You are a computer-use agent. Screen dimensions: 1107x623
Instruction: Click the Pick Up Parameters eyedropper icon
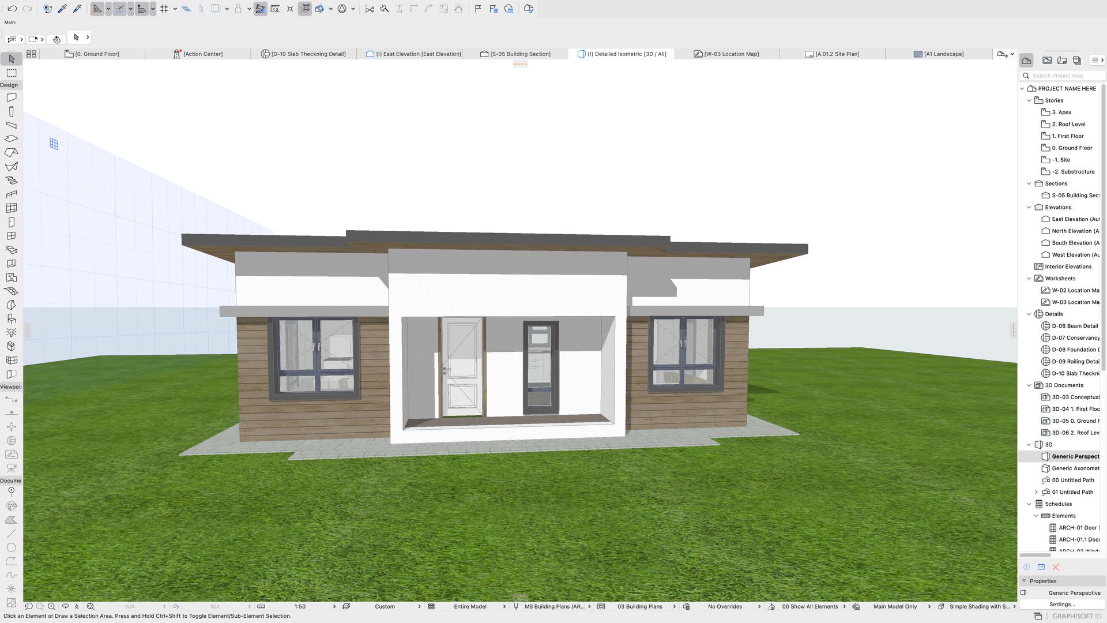62,9
